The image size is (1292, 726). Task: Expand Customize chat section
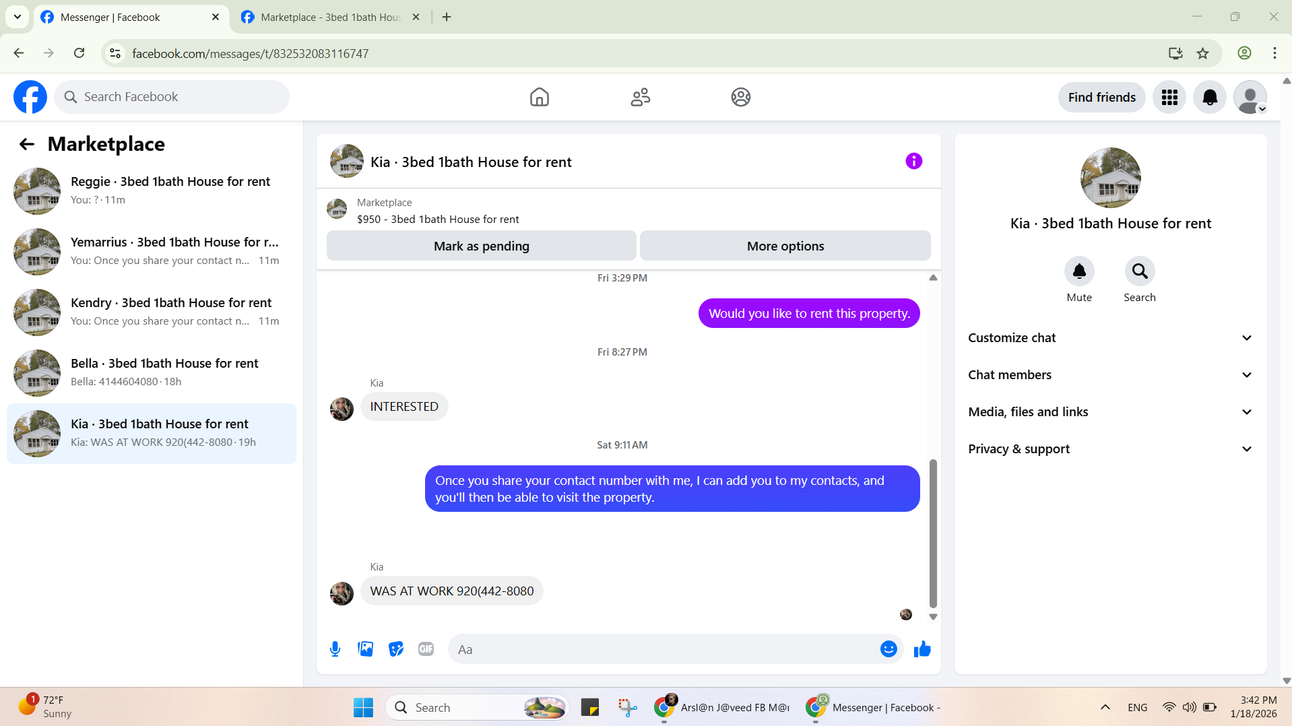pos(1110,338)
